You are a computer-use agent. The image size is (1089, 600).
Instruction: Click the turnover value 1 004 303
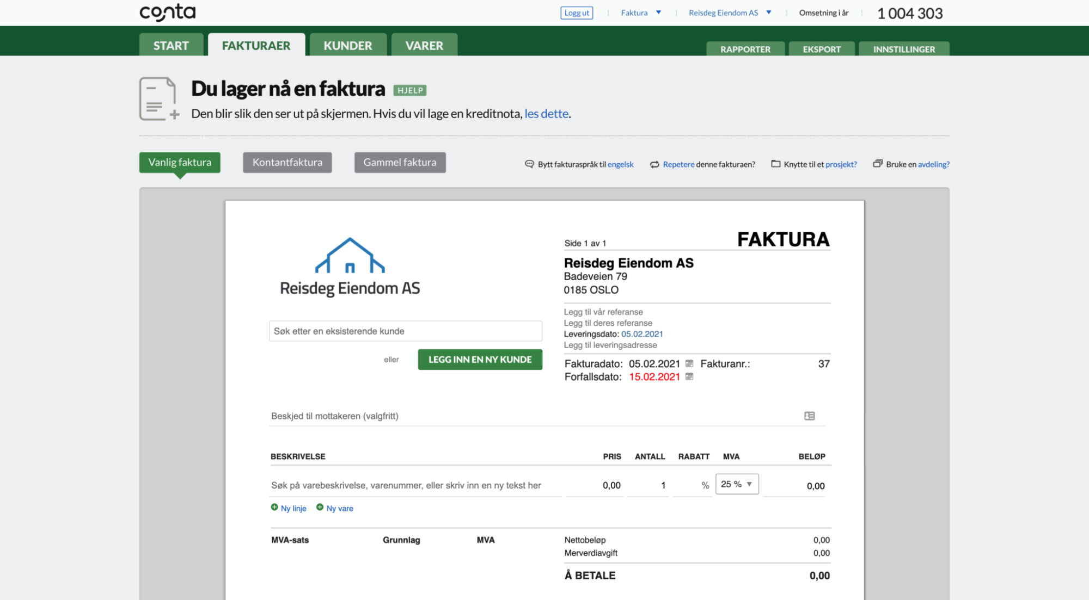pos(910,13)
